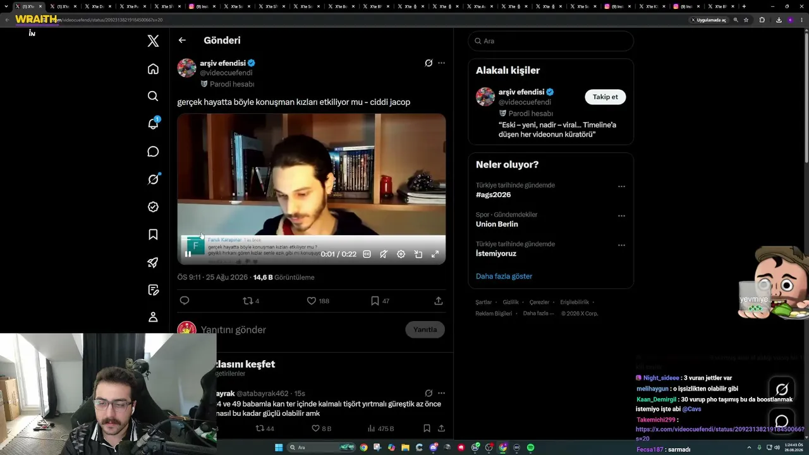Switch to the last Instagram tab
Image resolution: width=809 pixels, height=455 pixels.
[x=686, y=6]
